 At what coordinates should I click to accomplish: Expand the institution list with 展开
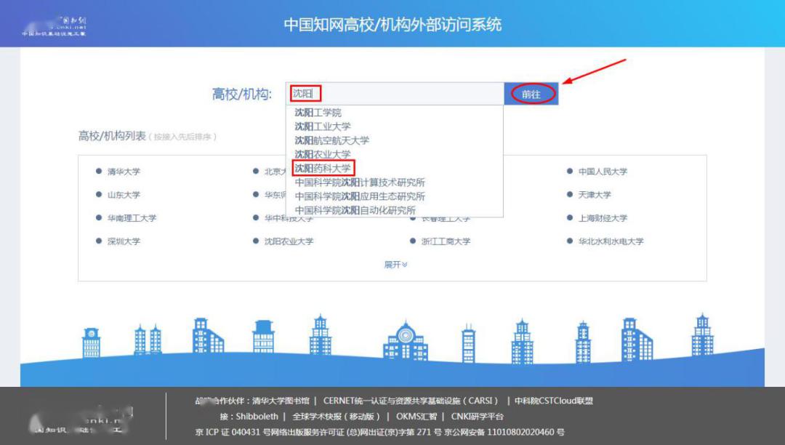click(x=395, y=264)
